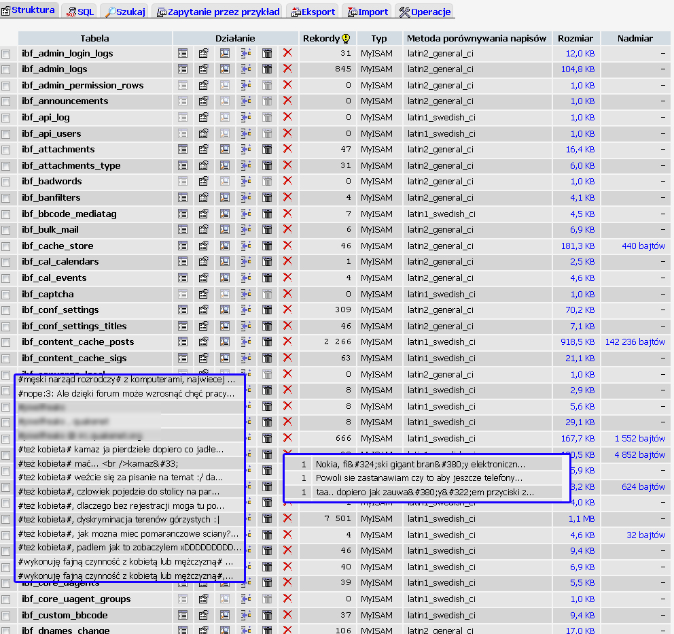Check the ibf_captcha table checkbox
Viewport: 674px width, 634px height.
[6, 295]
